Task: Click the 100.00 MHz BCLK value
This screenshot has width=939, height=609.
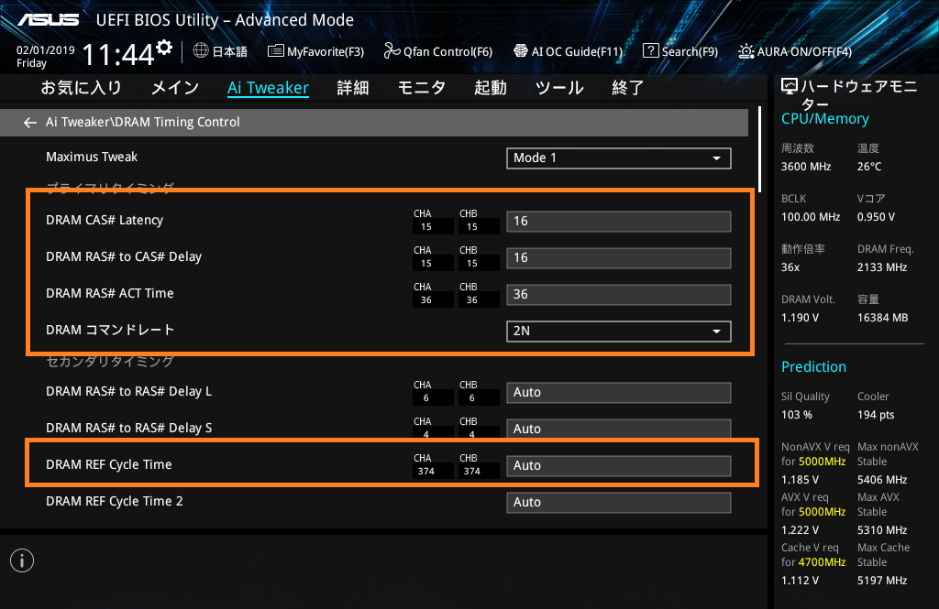Action: pyautogui.click(x=811, y=216)
